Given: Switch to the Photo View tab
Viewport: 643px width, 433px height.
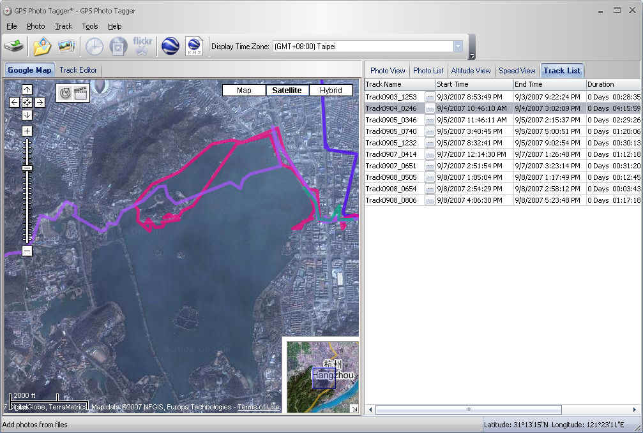Looking at the screenshot, I should point(388,70).
